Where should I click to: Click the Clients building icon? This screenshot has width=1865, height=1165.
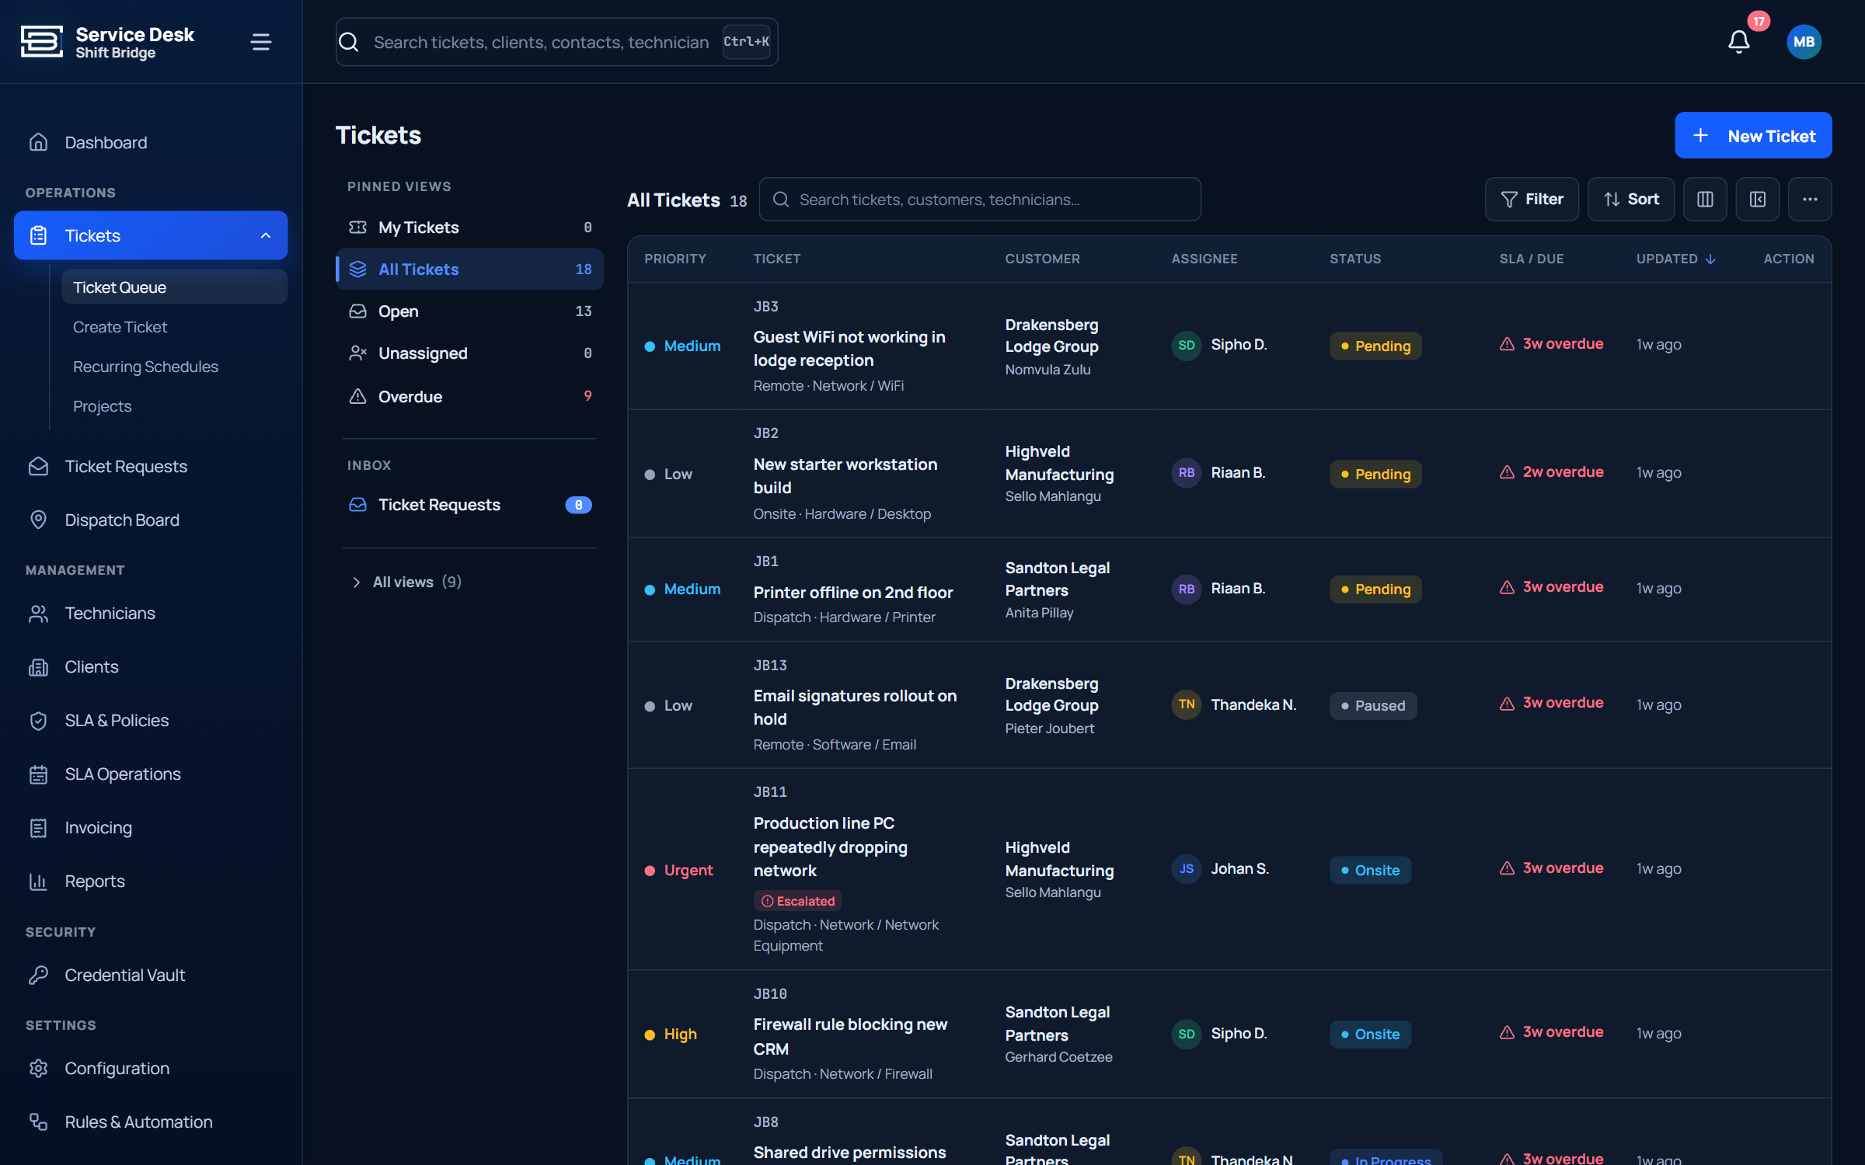click(38, 667)
